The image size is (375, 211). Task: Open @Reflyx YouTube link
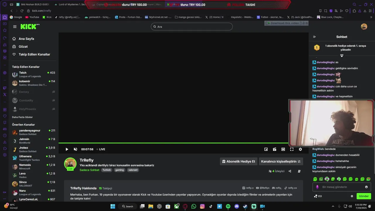262,188
